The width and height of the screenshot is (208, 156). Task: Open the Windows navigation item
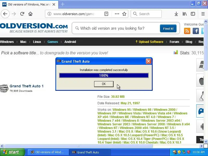point(7,42)
